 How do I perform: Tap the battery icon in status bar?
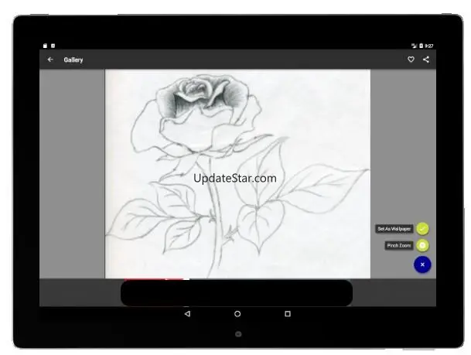click(422, 46)
